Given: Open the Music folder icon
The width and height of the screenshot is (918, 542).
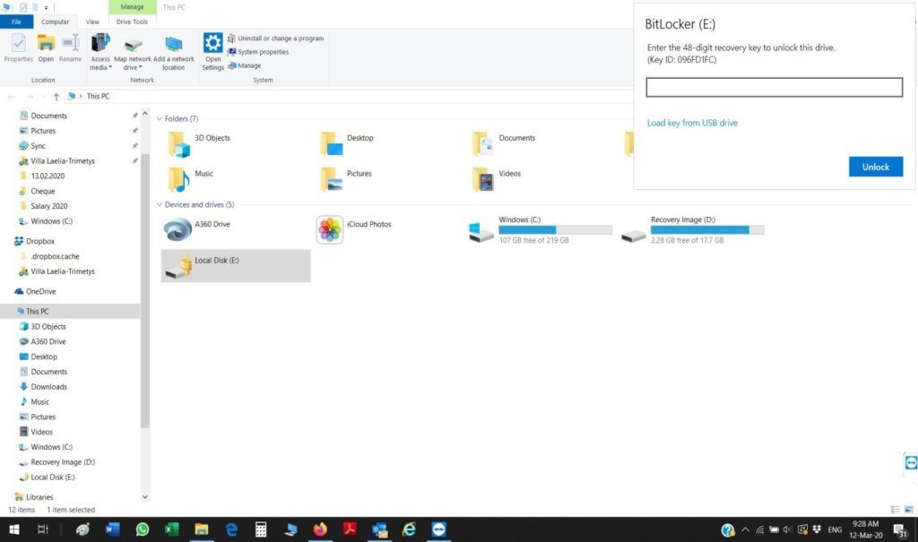Looking at the screenshot, I should [x=180, y=178].
